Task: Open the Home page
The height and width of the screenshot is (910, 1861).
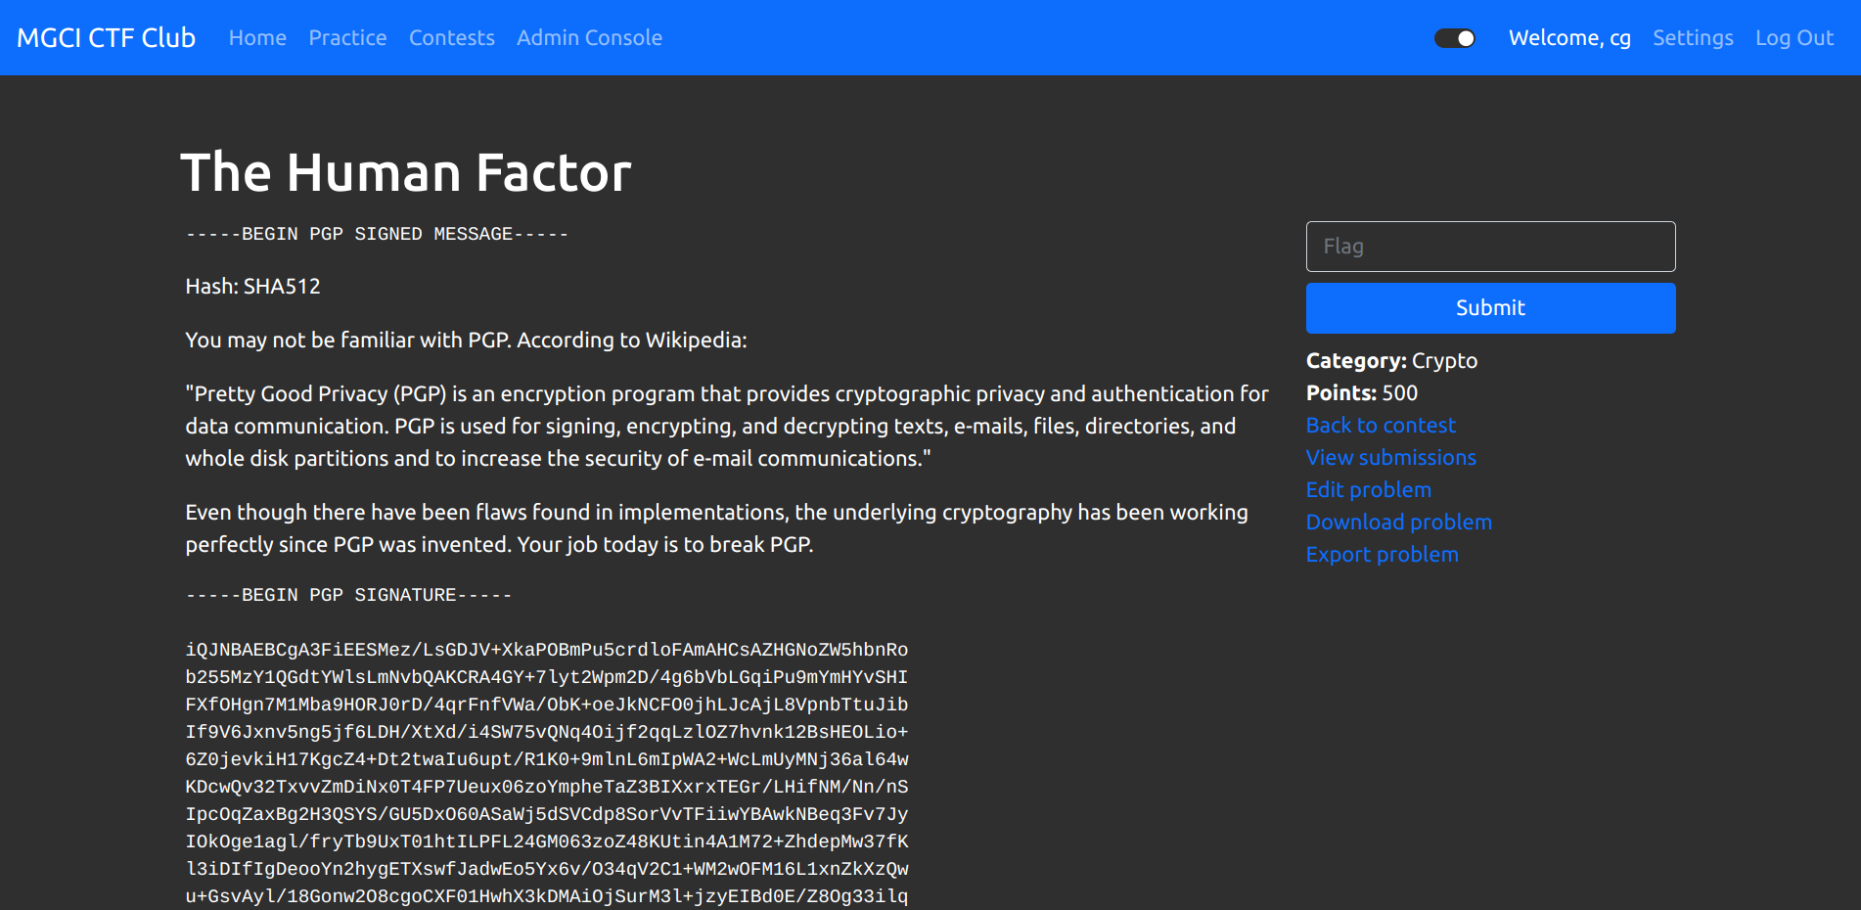Action: point(257,38)
